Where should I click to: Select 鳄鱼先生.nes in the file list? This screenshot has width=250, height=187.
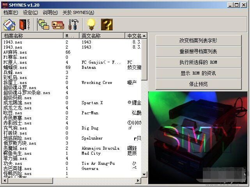tap(18, 154)
